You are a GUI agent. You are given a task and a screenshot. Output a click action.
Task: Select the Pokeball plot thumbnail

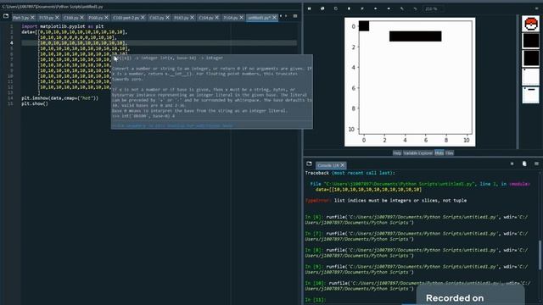(x=531, y=24)
